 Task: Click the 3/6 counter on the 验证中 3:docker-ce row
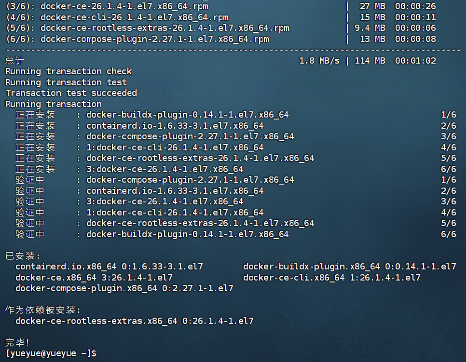coord(449,201)
